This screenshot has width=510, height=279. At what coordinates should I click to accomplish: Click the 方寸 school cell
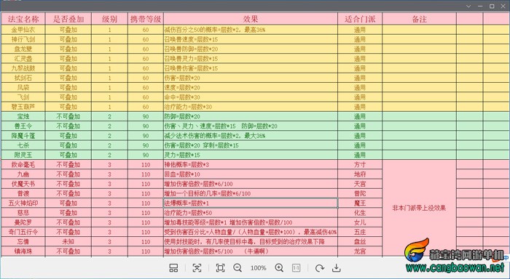point(360,164)
